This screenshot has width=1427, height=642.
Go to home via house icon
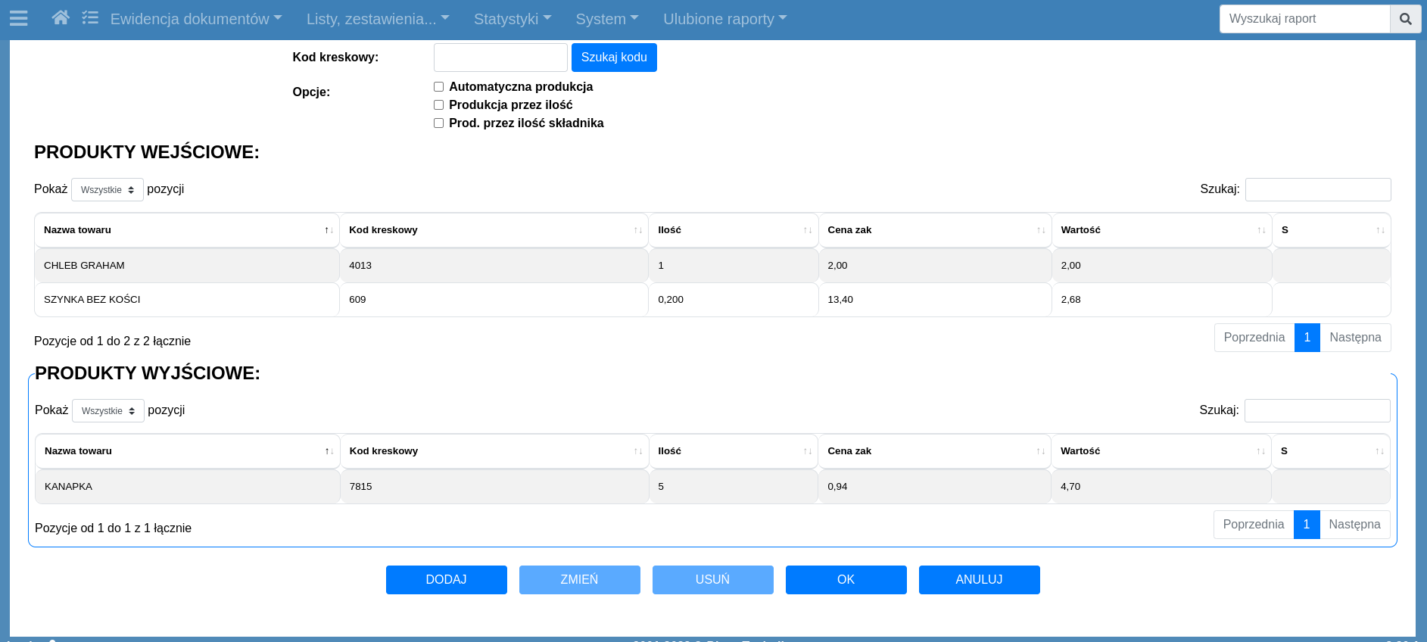[x=61, y=17]
